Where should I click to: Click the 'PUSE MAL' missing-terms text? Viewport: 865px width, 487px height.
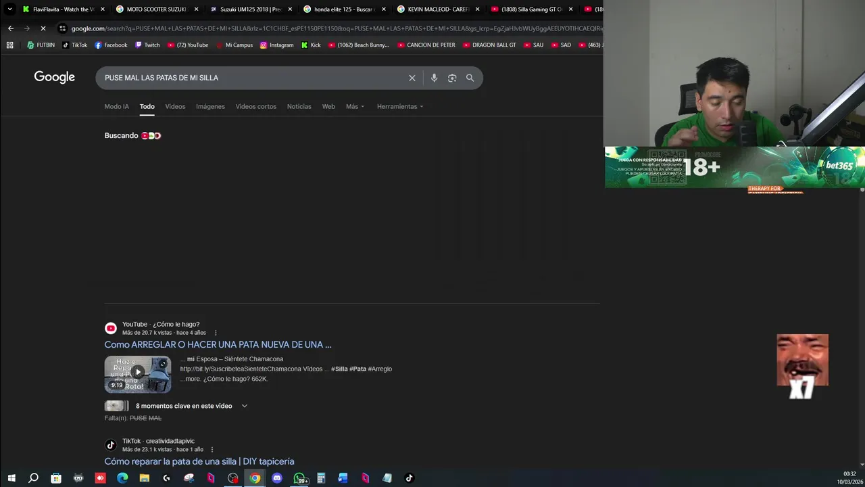click(x=145, y=419)
